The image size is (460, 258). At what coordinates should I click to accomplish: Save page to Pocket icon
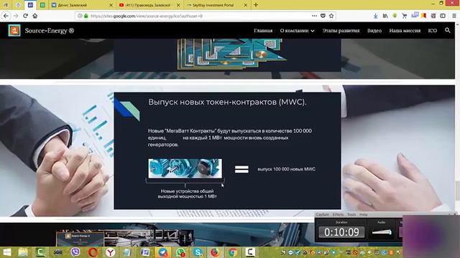(323, 16)
